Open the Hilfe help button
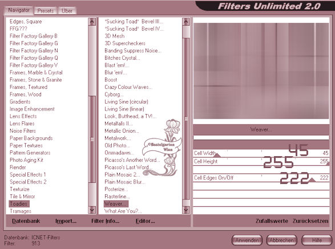 coord(317,240)
